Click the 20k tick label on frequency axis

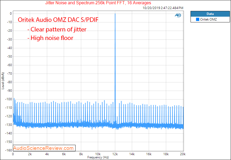click(183, 154)
